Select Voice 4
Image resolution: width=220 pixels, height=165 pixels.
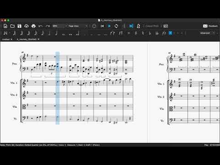tap(182, 33)
